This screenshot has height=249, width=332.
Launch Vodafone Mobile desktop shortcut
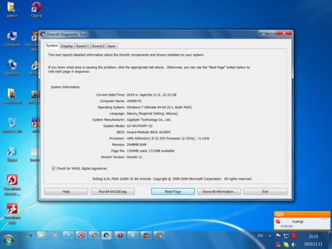(x=11, y=181)
